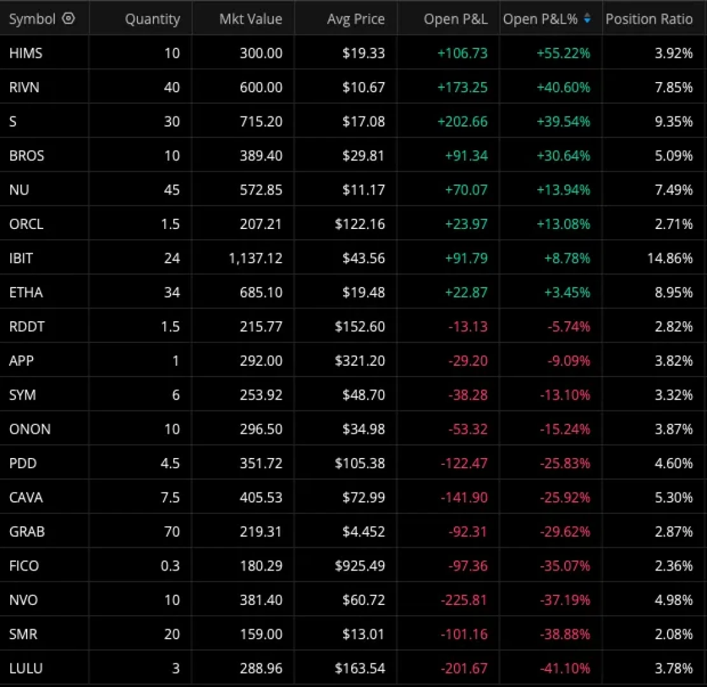Screen dimensions: 707x687
Task: Select the SMR ticker
Action: pos(23,635)
